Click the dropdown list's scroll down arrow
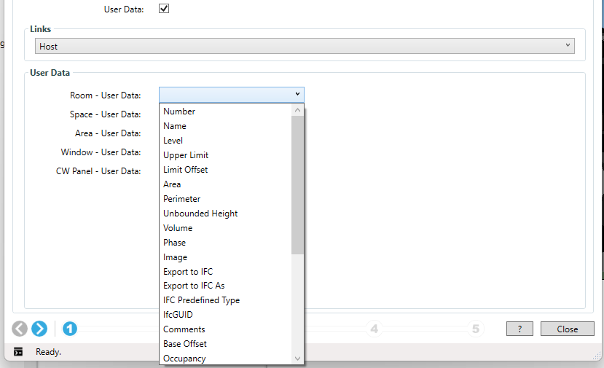The height and width of the screenshot is (368, 604). click(297, 359)
